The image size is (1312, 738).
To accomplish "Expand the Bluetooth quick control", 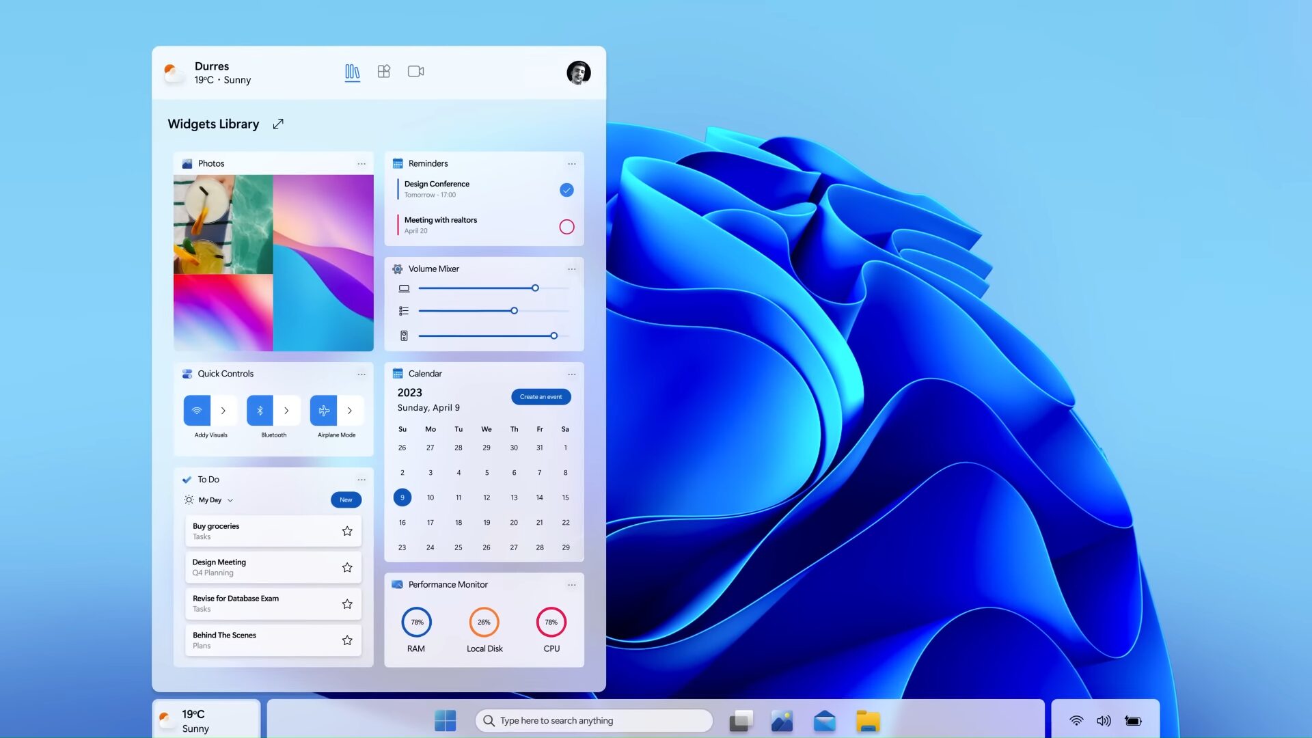I will point(286,410).
